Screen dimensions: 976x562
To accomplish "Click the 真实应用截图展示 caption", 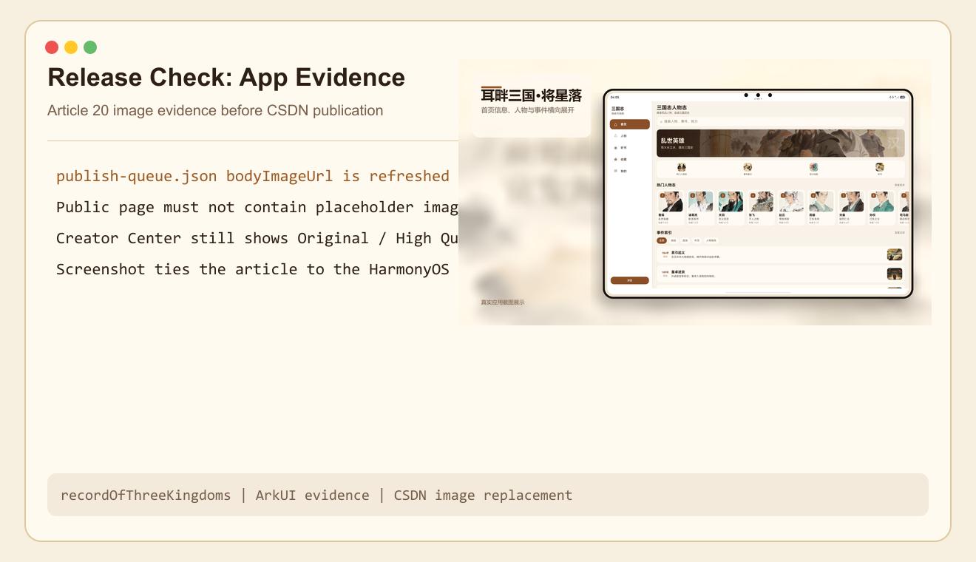I will point(503,302).
